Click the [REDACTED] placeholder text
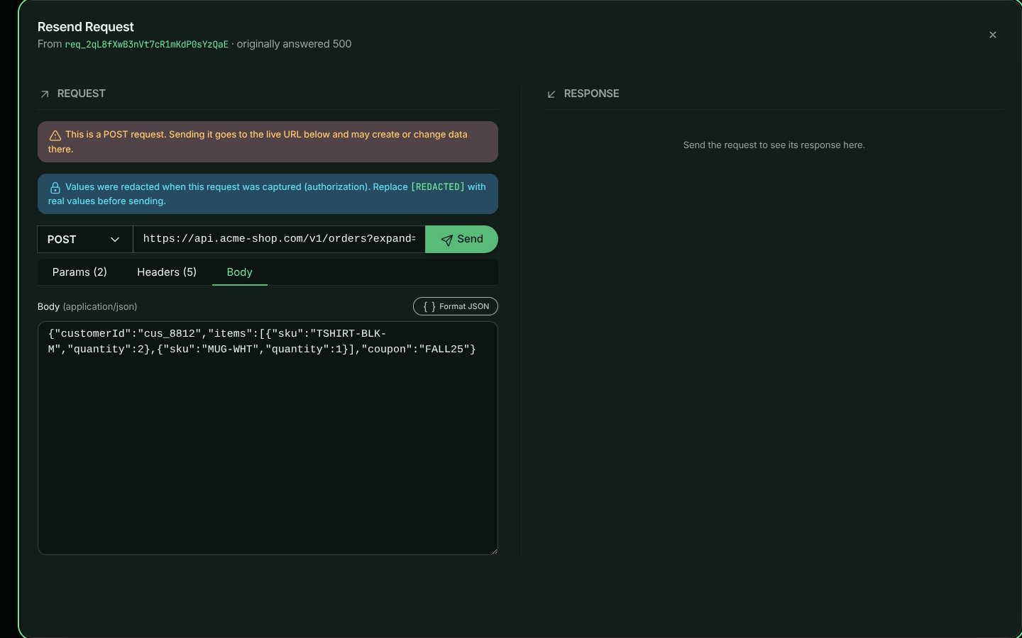The image size is (1022, 638). click(438, 187)
